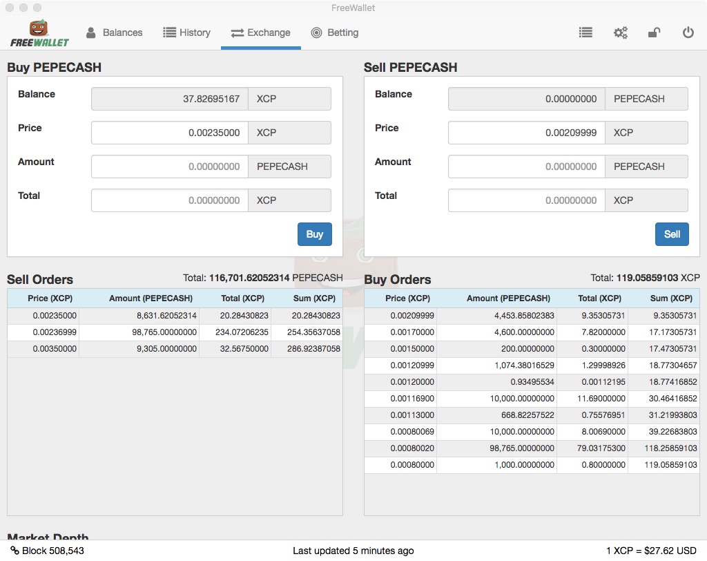This screenshot has height=561, width=707.
Task: Click the Block 508,543 status text
Action: point(52,551)
